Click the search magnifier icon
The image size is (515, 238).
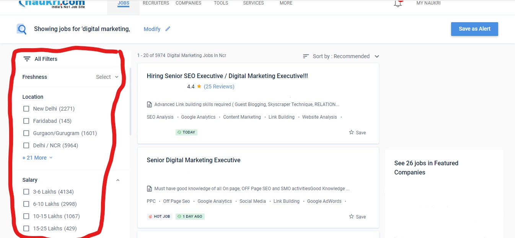[22, 29]
